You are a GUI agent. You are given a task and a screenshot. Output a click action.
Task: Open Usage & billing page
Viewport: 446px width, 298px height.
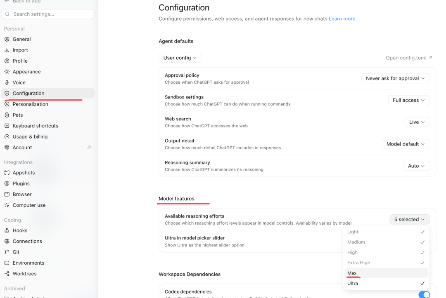pyautogui.click(x=48, y=136)
